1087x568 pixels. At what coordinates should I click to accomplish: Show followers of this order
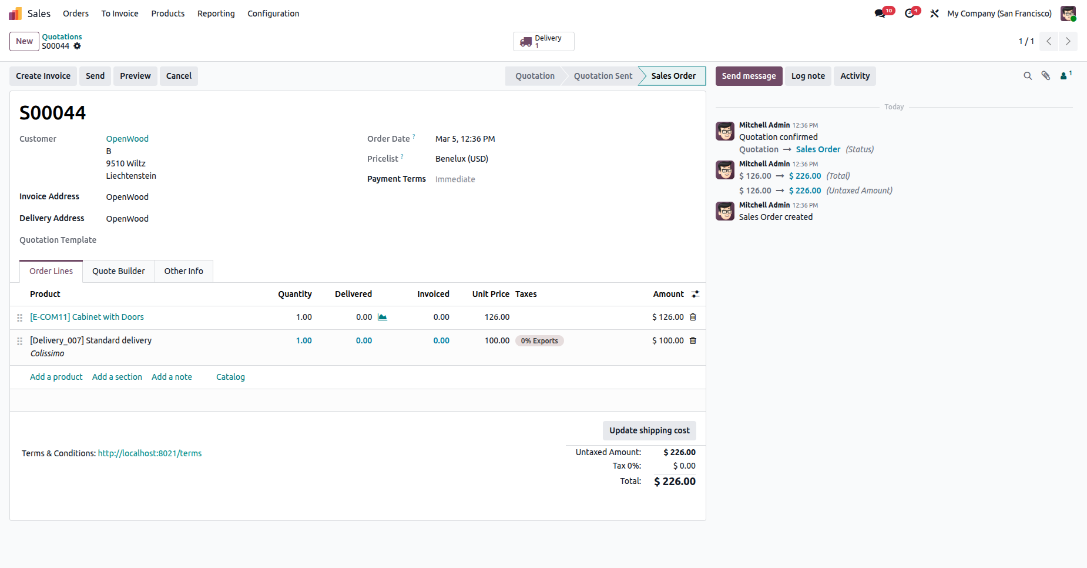point(1065,76)
